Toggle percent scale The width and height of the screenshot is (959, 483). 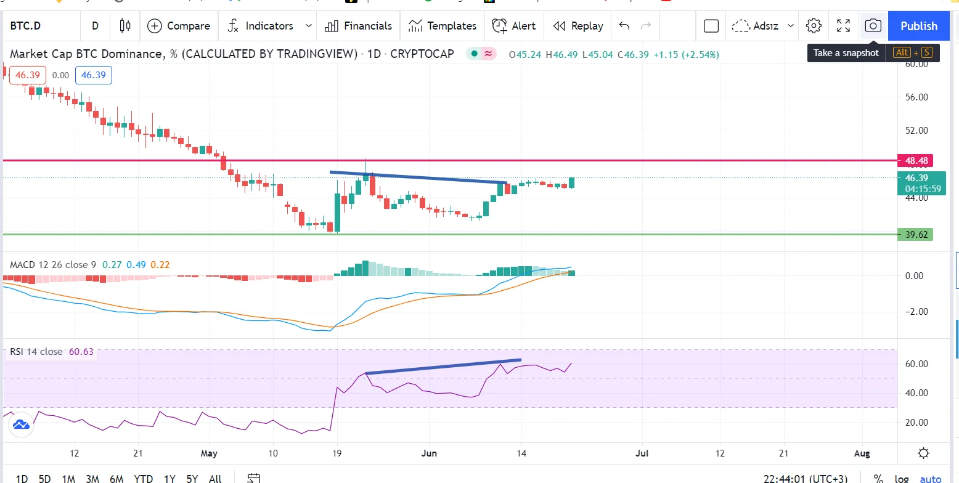click(878, 478)
